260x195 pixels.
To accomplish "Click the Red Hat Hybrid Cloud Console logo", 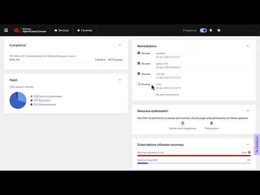I will tap(30, 30).
